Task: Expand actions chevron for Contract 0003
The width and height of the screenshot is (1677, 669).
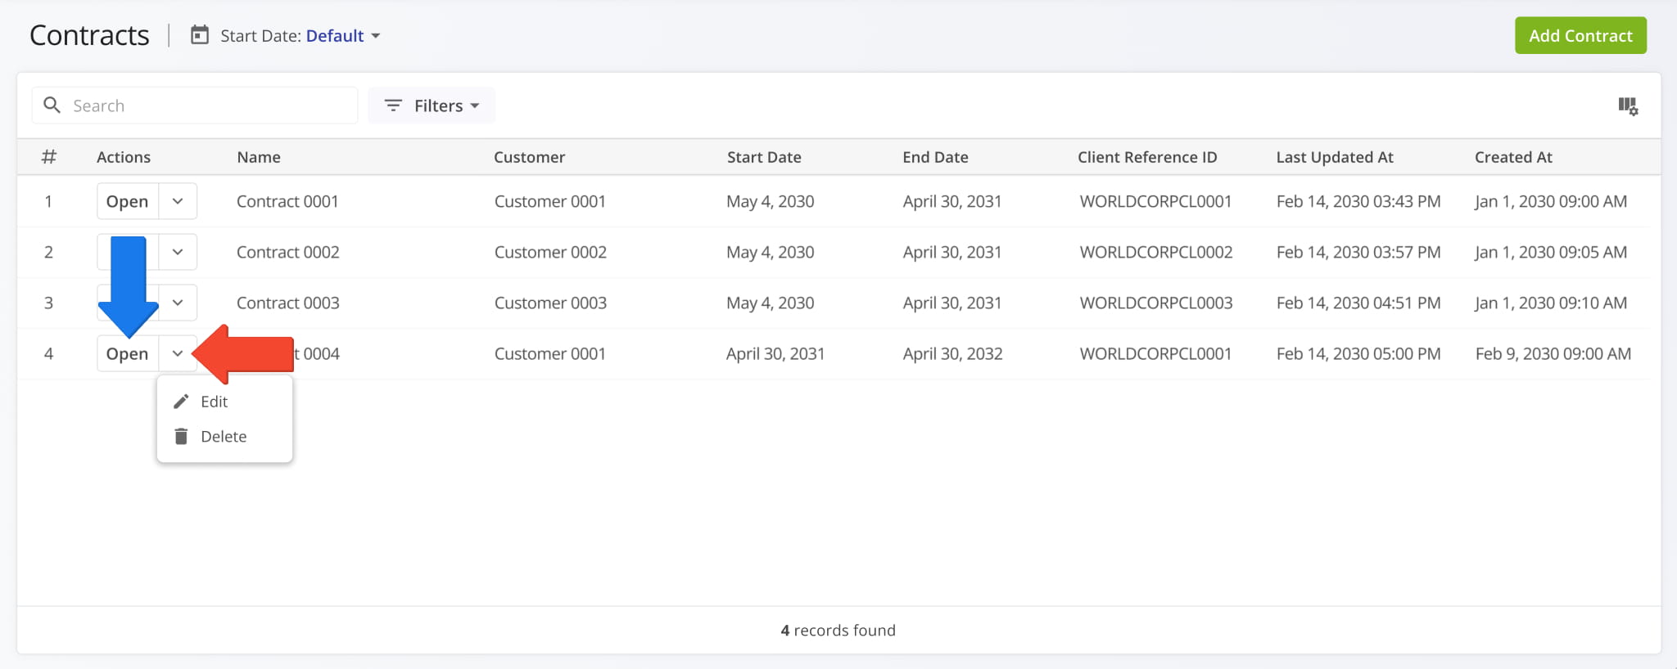Action: coord(178,303)
